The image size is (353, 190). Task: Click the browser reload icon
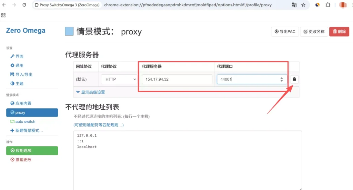24,5
